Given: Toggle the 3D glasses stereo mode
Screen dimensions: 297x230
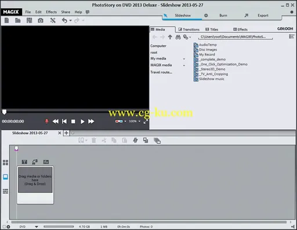Looking at the screenshot, I should pos(119,121).
